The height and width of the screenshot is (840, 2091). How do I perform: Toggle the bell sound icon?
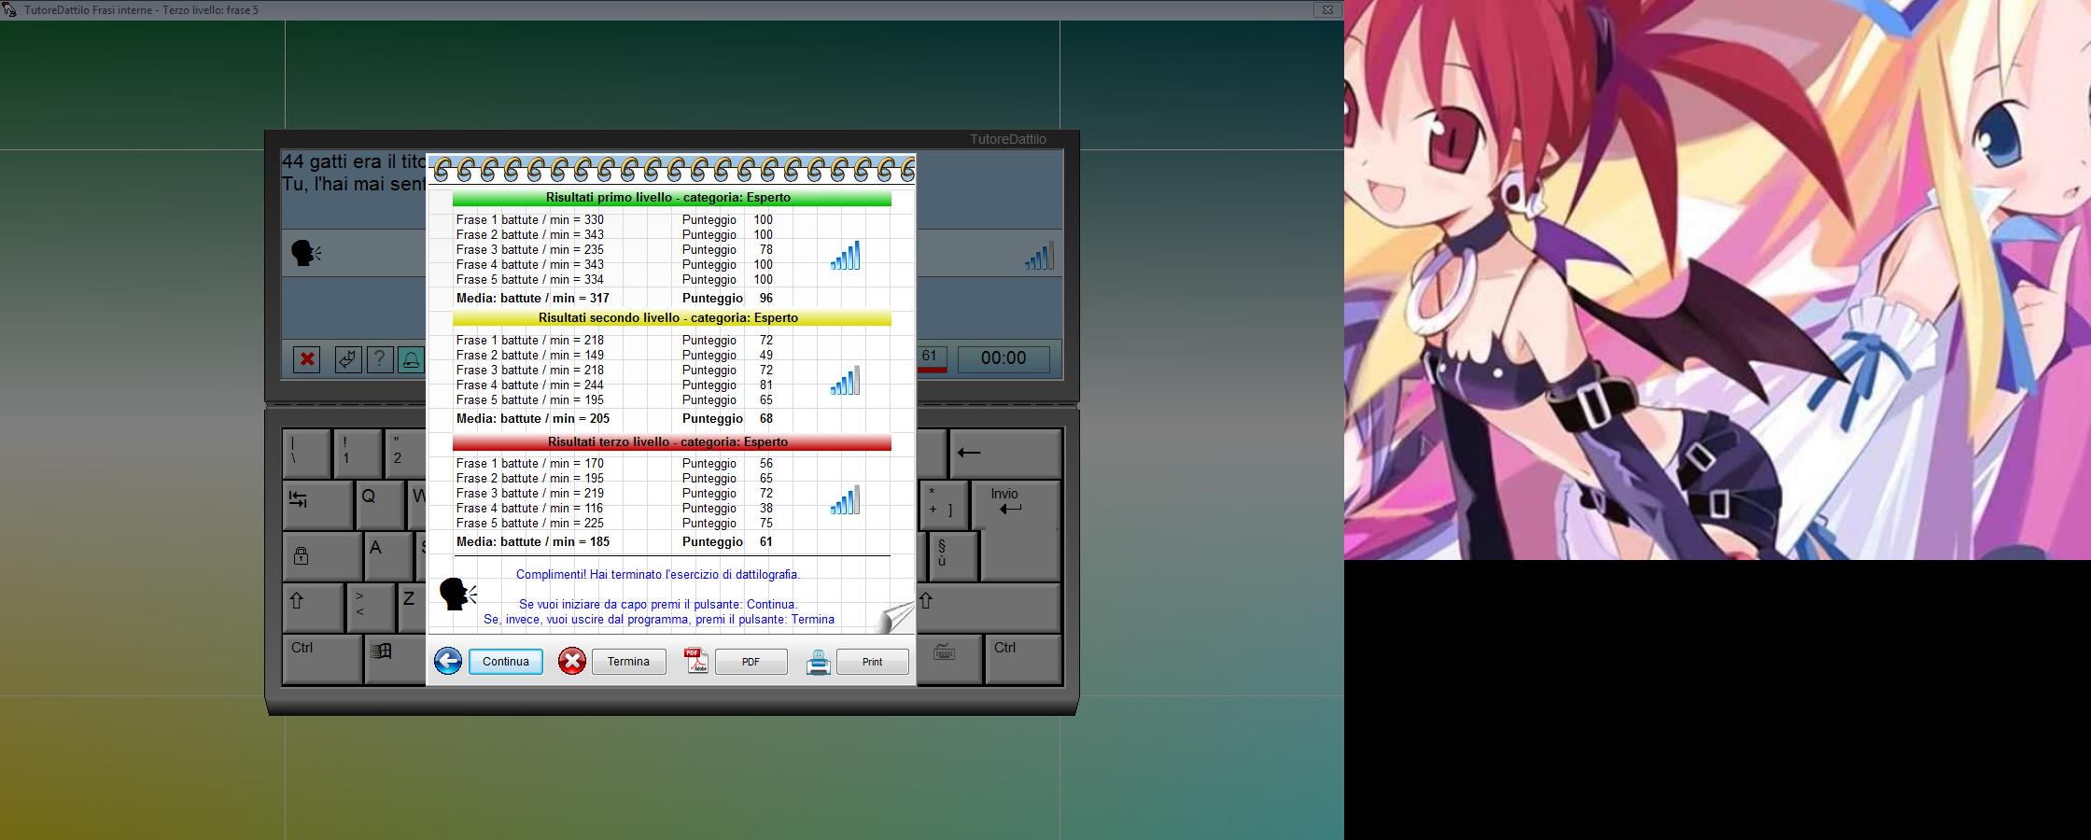click(x=412, y=359)
